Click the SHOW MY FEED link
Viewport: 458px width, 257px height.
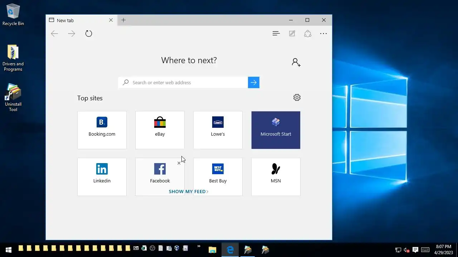189,192
